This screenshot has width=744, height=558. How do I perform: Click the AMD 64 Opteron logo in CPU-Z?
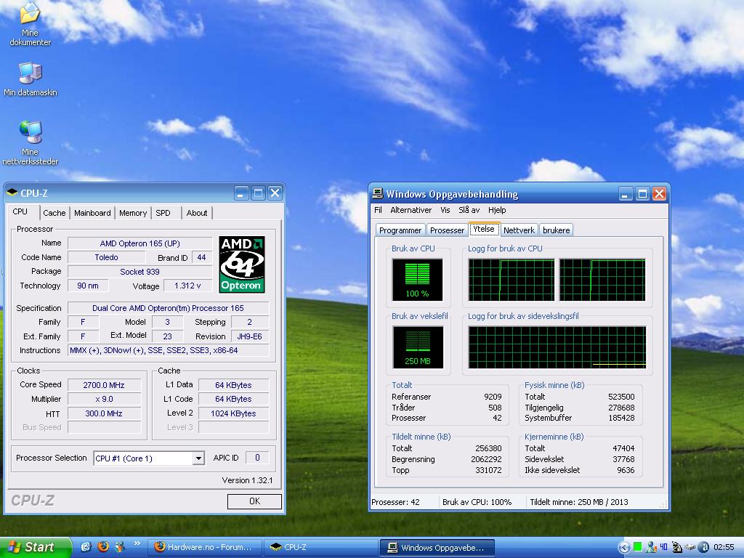tap(241, 264)
